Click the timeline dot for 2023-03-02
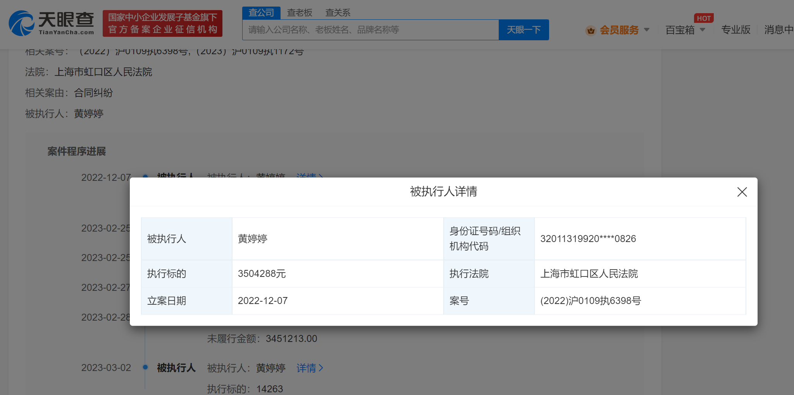This screenshot has width=794, height=395. point(145,367)
